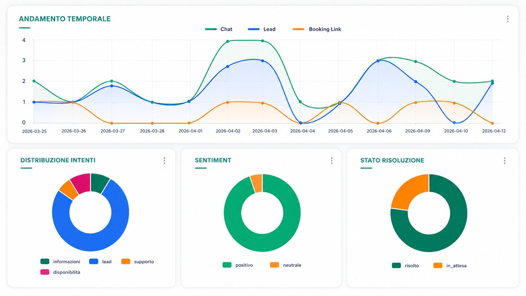Toggle the informazioni legend item

tap(60, 261)
